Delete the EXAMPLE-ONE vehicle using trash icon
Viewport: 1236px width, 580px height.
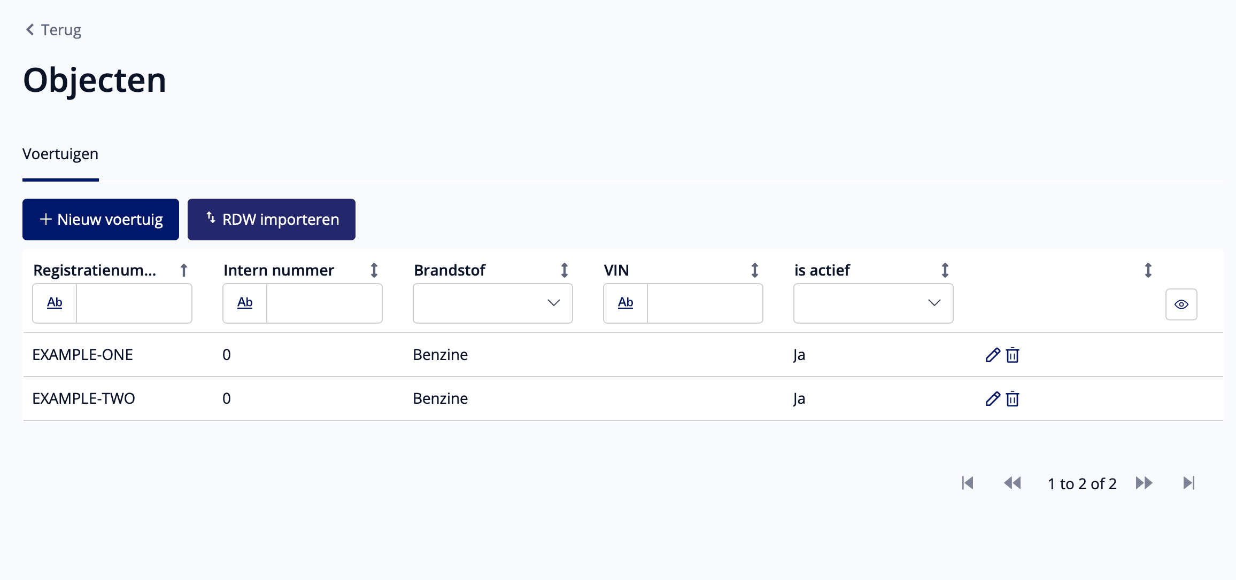(1013, 355)
